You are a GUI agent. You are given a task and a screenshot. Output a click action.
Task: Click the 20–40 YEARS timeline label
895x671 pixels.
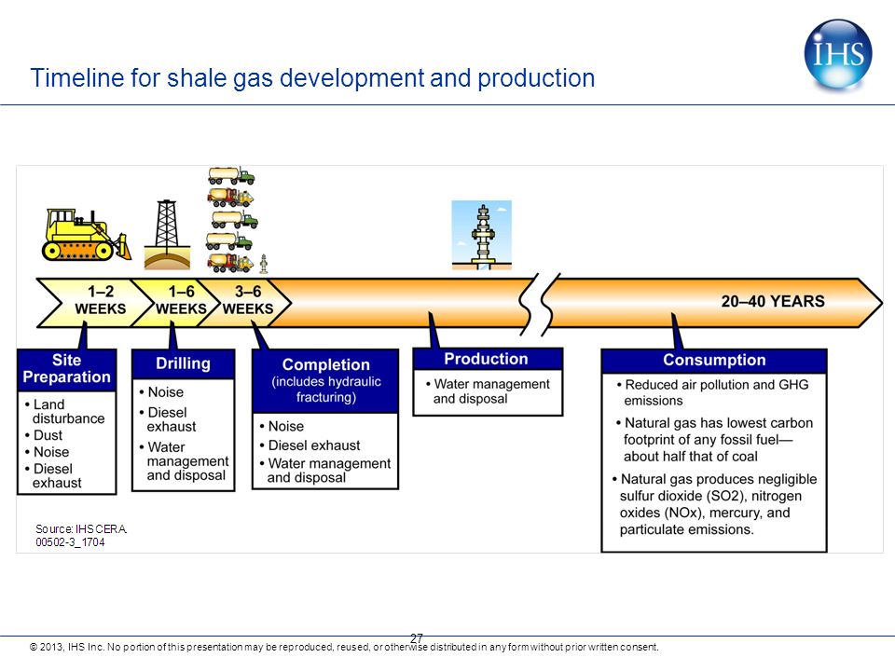[x=773, y=301]
